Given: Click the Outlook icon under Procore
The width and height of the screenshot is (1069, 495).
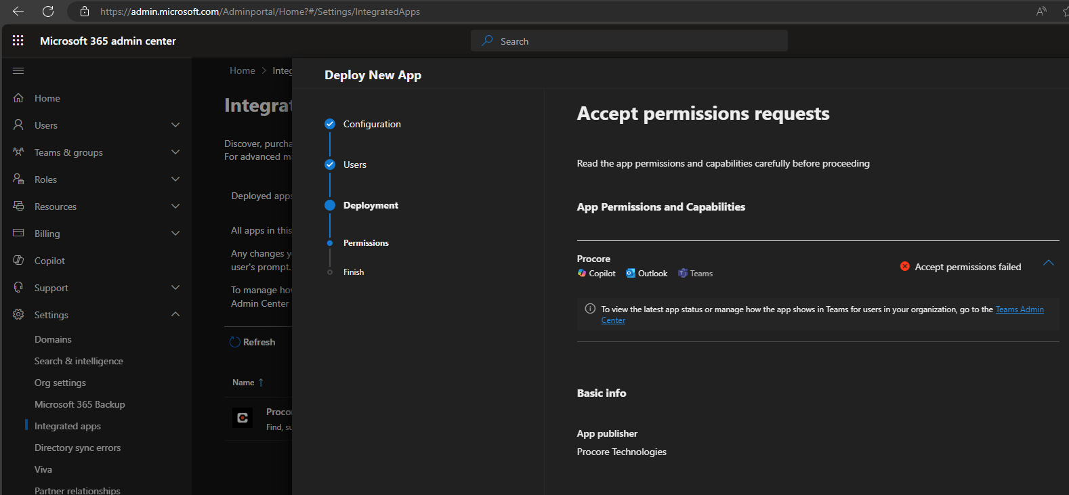Looking at the screenshot, I should tap(631, 274).
